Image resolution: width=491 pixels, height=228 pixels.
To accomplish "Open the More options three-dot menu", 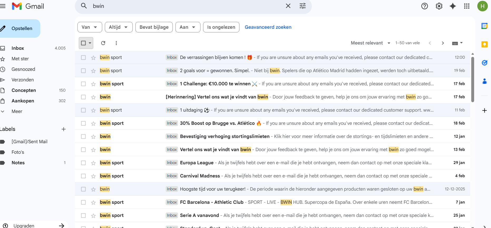I will [x=116, y=43].
